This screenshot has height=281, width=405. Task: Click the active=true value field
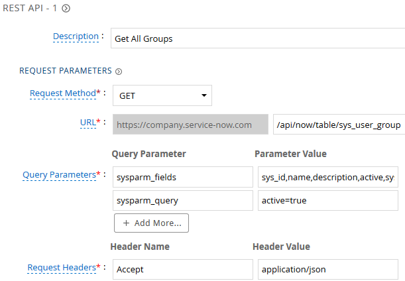[x=327, y=200]
